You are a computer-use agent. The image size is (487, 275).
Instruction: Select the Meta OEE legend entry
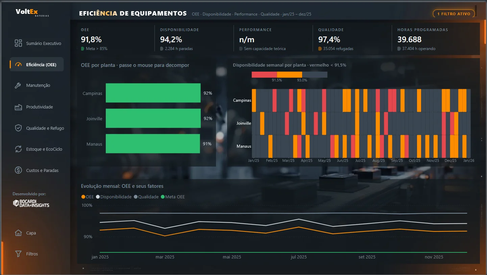click(173, 197)
